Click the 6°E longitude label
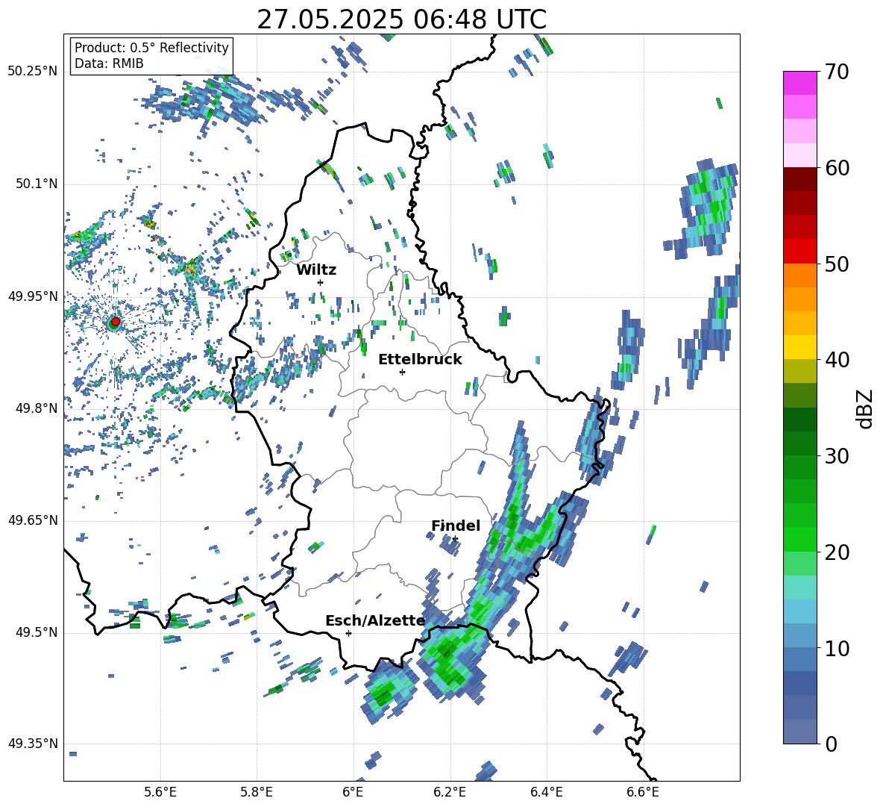This screenshot has height=807, width=883. pyautogui.click(x=353, y=792)
